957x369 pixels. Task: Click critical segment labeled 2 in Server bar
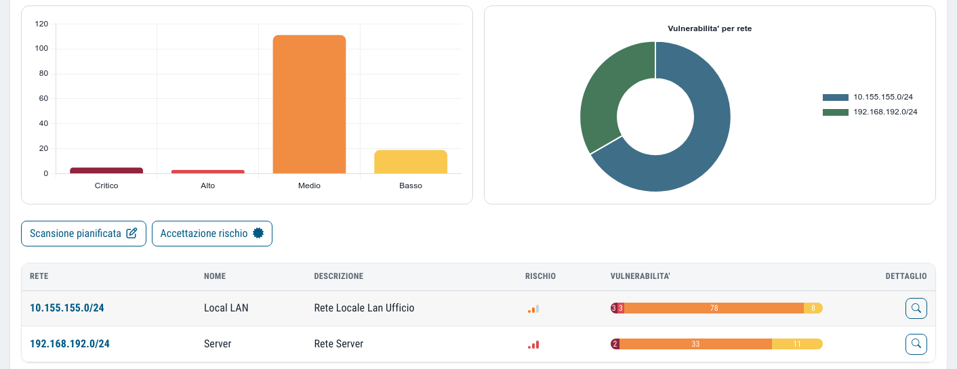pos(615,344)
